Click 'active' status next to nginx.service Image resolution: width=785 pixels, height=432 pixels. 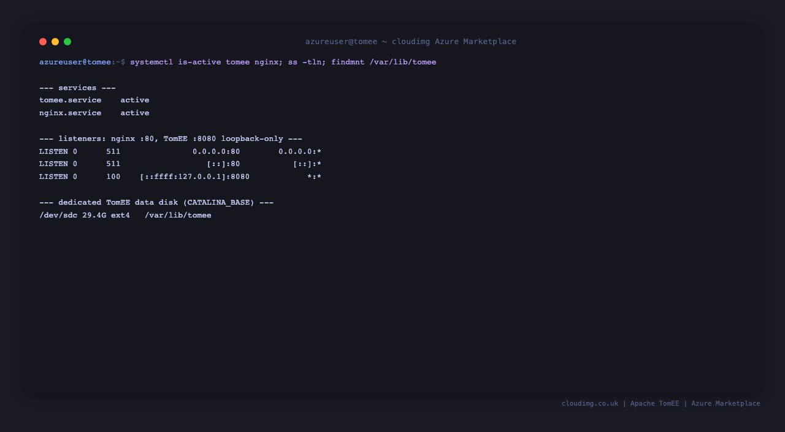coord(135,113)
